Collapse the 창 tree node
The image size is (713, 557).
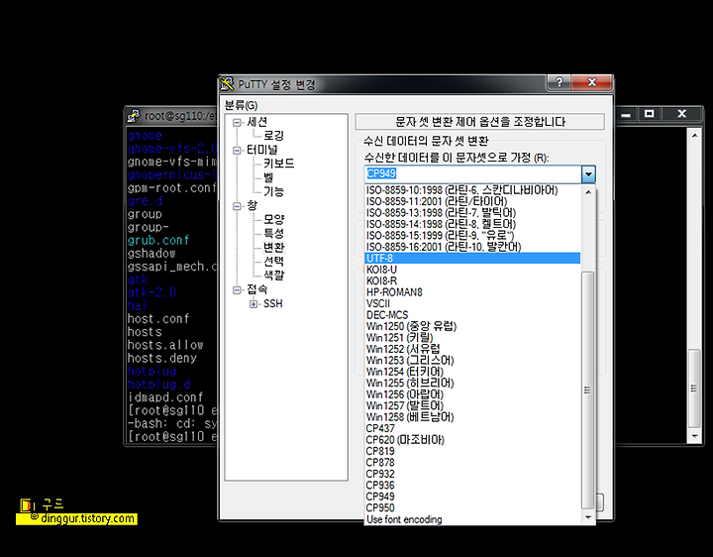point(237,206)
